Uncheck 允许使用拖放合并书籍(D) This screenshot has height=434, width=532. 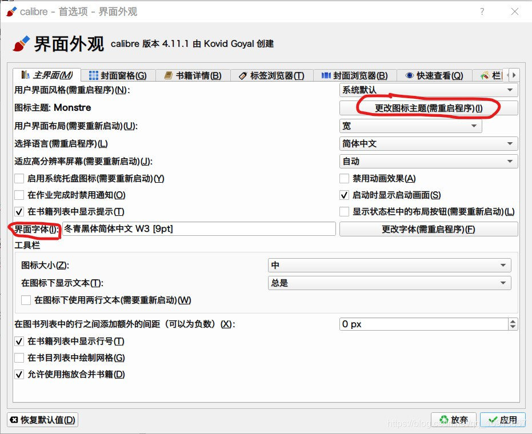(19, 375)
